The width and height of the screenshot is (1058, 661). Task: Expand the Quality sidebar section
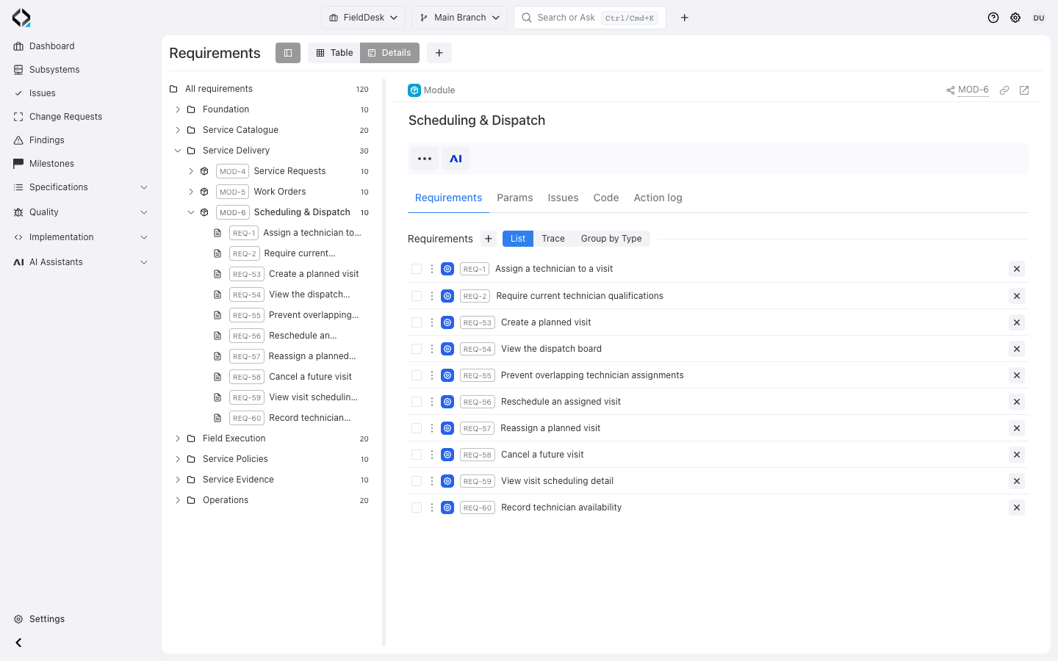click(81, 212)
